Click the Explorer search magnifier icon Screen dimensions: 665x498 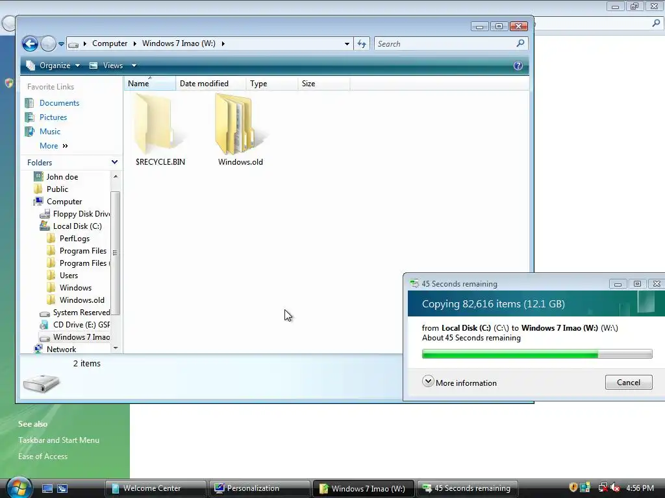point(520,43)
